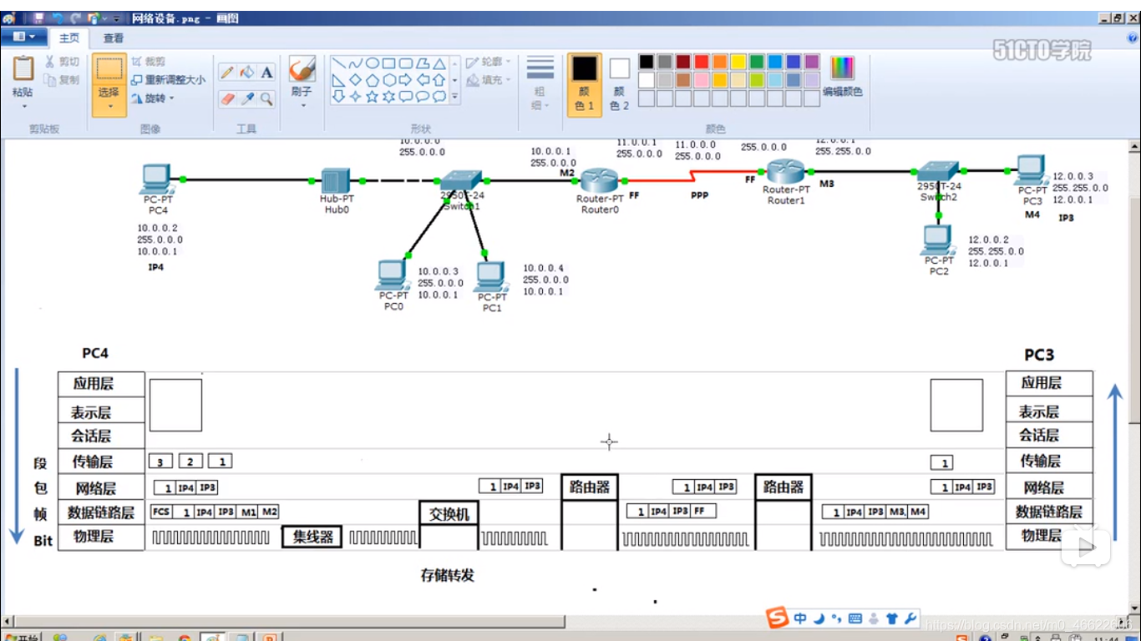Open the Paint file menu button
The image size is (1141, 641).
[23, 37]
